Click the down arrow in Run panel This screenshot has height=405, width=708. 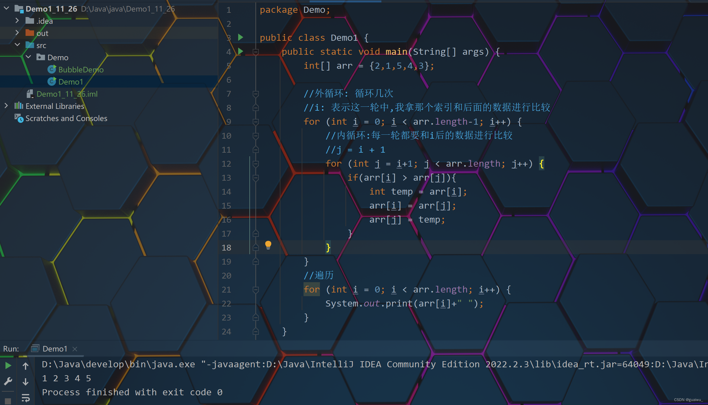pyautogui.click(x=26, y=382)
